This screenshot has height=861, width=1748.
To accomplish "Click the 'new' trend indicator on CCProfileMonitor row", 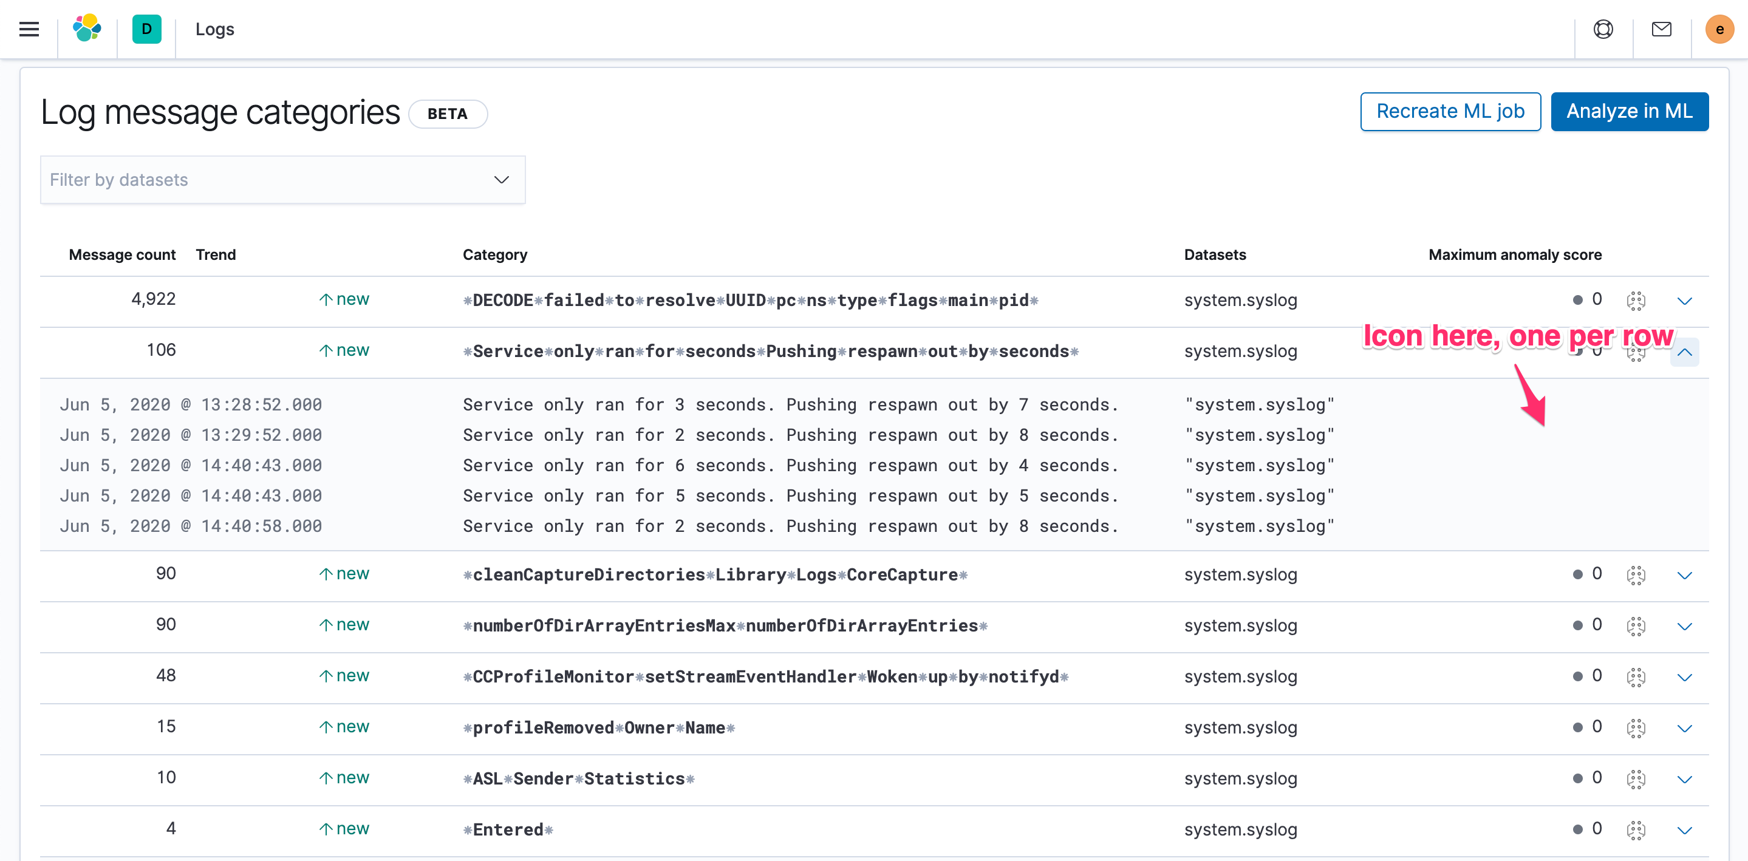I will [344, 675].
